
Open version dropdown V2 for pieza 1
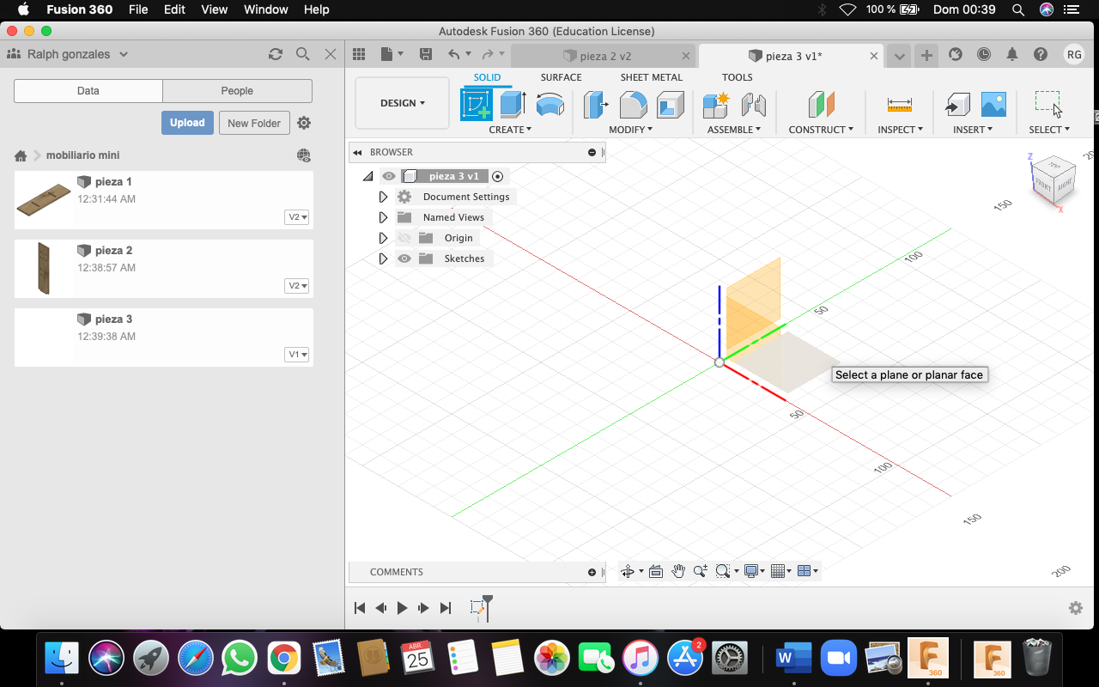297,217
